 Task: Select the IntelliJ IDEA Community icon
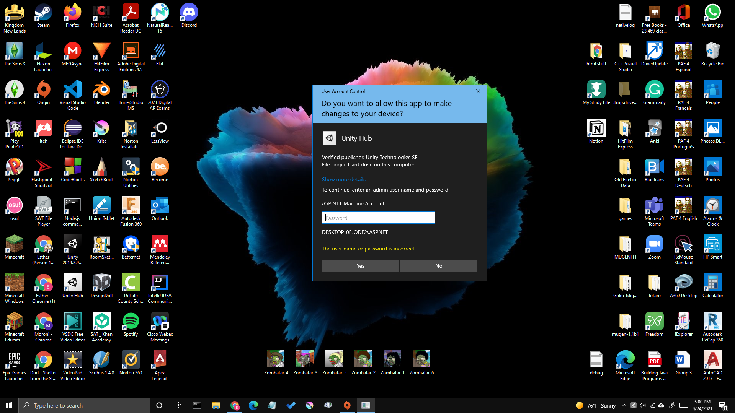(160, 289)
